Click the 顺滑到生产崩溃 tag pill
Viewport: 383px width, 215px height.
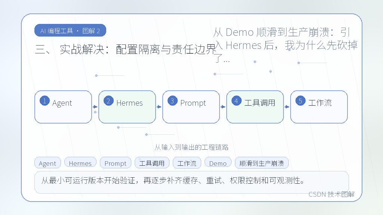pyautogui.click(x=261, y=163)
